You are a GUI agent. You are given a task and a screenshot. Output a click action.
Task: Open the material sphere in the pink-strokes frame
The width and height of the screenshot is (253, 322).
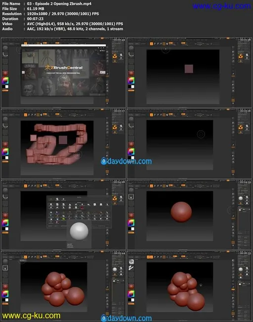coord(5,144)
